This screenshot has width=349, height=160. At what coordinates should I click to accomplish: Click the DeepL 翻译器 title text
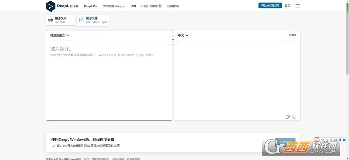pos(68,6)
